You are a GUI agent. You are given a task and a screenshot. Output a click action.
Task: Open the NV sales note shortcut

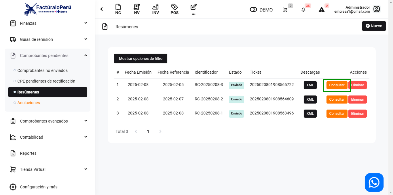[x=137, y=9]
